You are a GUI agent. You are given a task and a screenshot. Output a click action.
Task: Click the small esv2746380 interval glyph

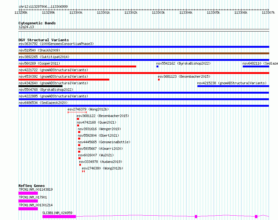point(83,171)
